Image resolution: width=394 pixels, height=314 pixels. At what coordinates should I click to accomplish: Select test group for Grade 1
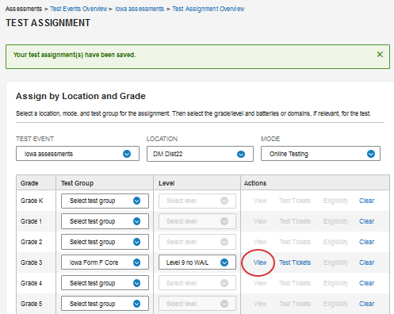pos(105,221)
